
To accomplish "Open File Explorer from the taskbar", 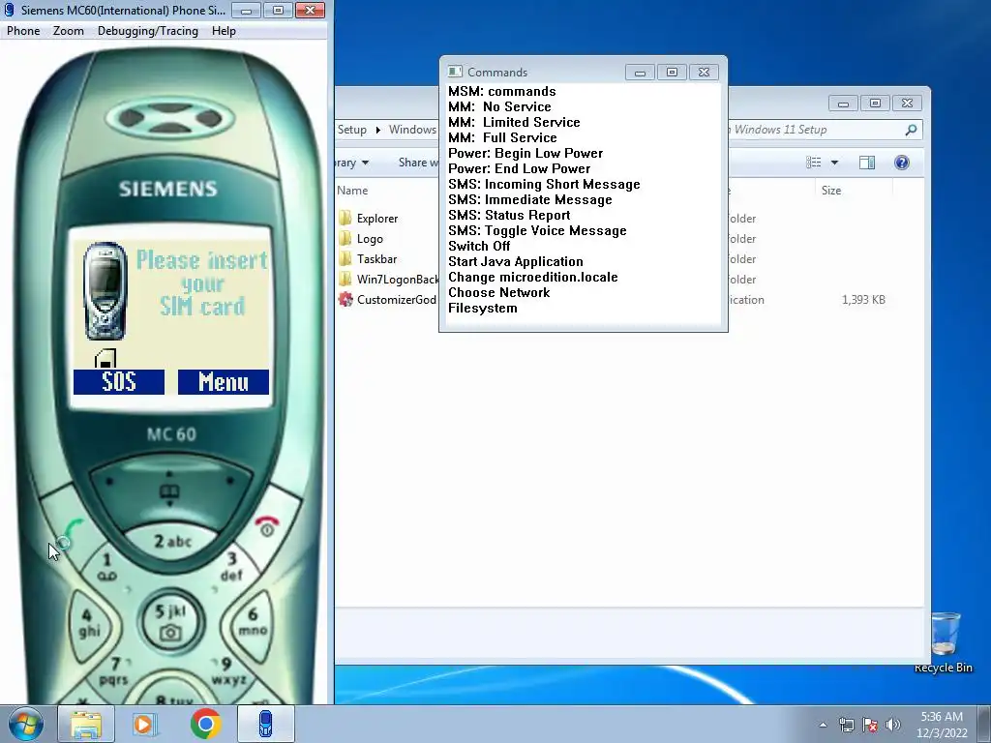I will click(x=86, y=724).
